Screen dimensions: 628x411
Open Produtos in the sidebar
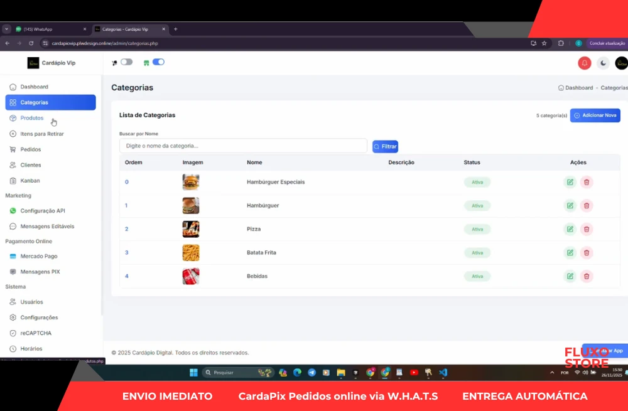(32, 118)
